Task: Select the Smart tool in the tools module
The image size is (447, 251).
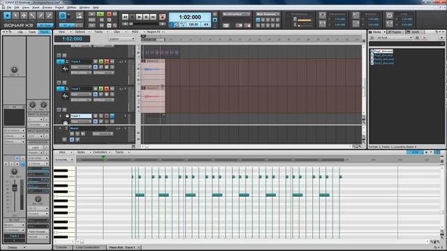Action: [7, 15]
